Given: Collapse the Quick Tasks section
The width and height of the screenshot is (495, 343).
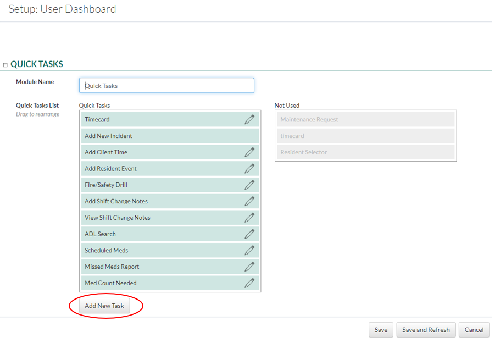Looking at the screenshot, I should 5,65.
